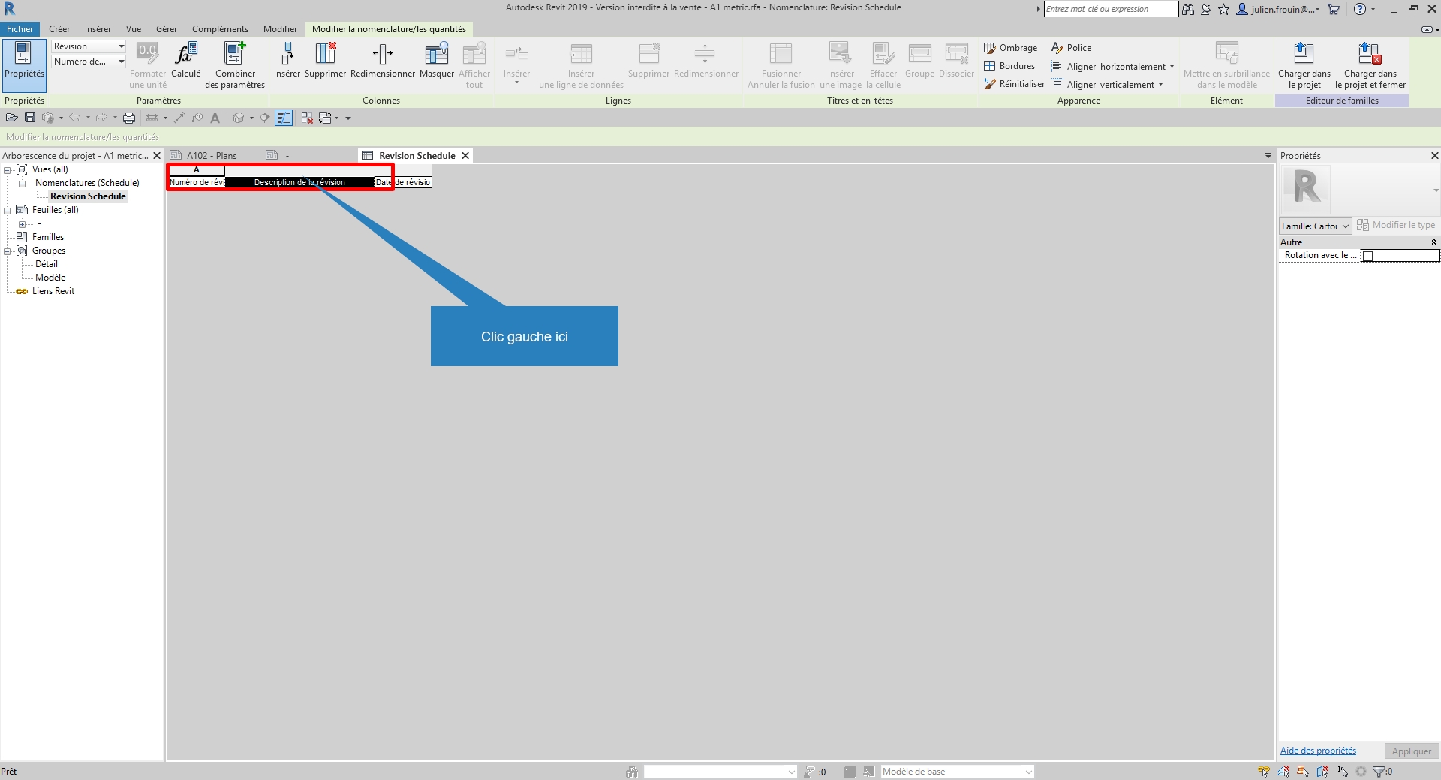Click the Calculé formula icon
This screenshot has width=1441, height=780.
coord(185,55)
